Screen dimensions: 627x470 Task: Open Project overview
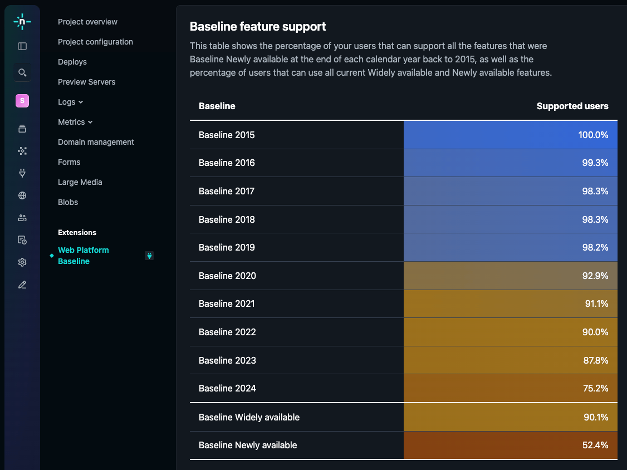[x=87, y=22]
